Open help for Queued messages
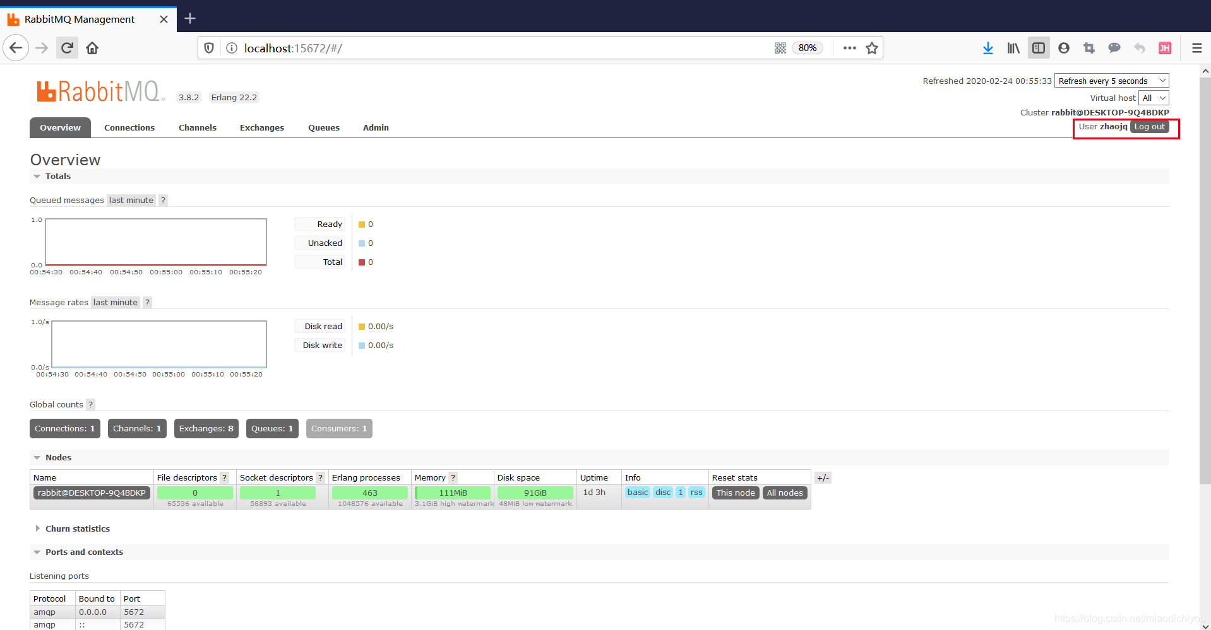The width and height of the screenshot is (1211, 630). (x=163, y=200)
